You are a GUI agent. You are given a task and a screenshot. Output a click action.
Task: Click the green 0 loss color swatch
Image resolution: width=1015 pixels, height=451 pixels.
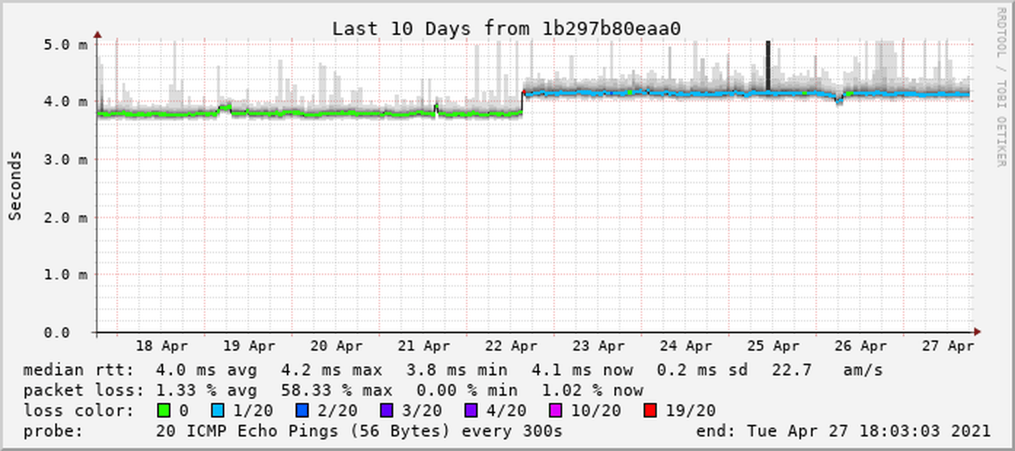click(163, 410)
